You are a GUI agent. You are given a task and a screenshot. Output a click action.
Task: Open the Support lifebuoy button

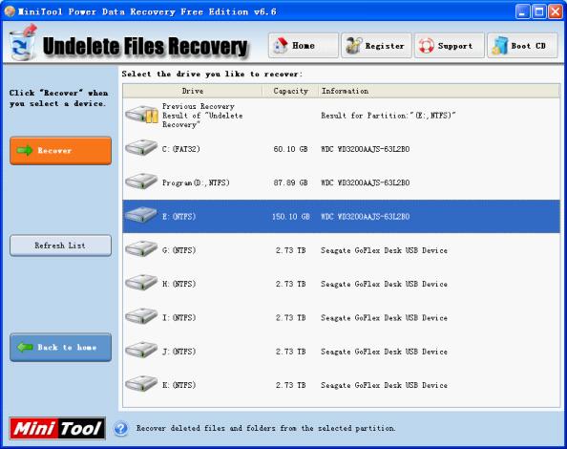point(450,46)
